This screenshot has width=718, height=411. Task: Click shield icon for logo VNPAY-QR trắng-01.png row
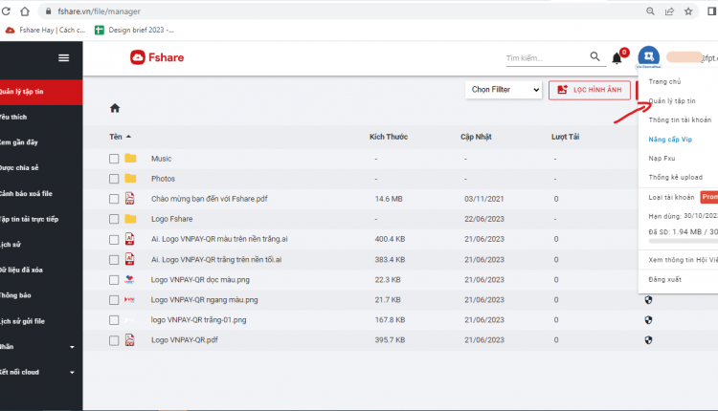click(x=648, y=320)
